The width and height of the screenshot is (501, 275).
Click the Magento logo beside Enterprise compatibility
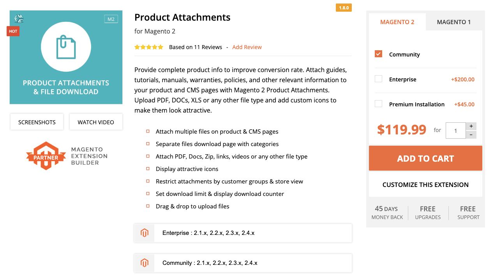point(145,233)
